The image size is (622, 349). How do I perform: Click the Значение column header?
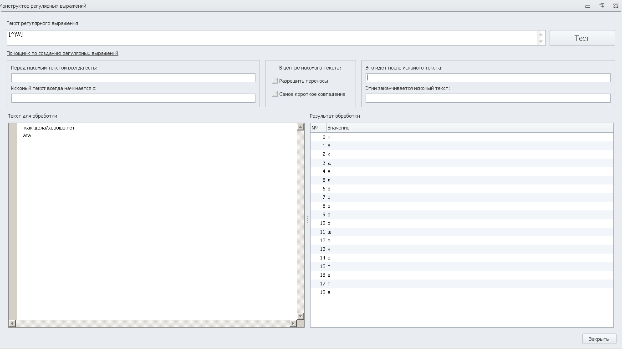point(469,128)
